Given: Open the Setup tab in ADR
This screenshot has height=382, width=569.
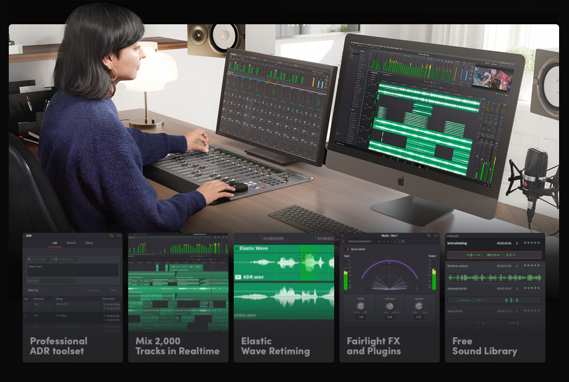Looking at the screenshot, I should 89,243.
